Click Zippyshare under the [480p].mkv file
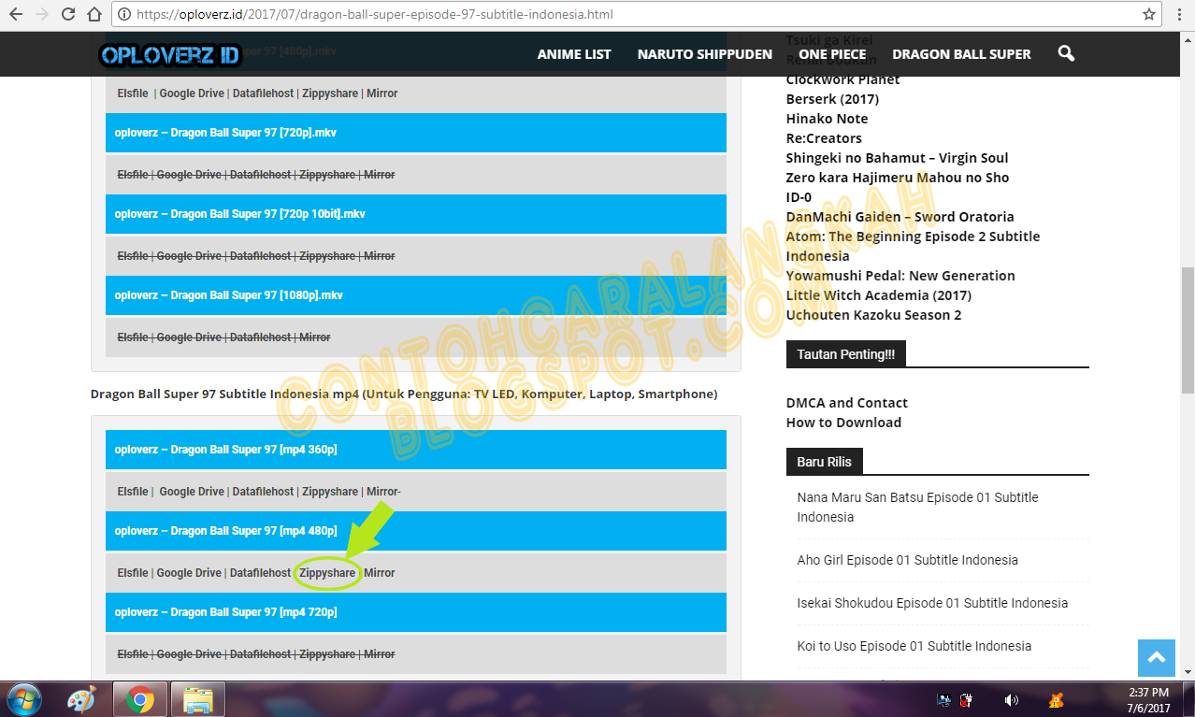Viewport: 1195px width, 717px height. 330,93
